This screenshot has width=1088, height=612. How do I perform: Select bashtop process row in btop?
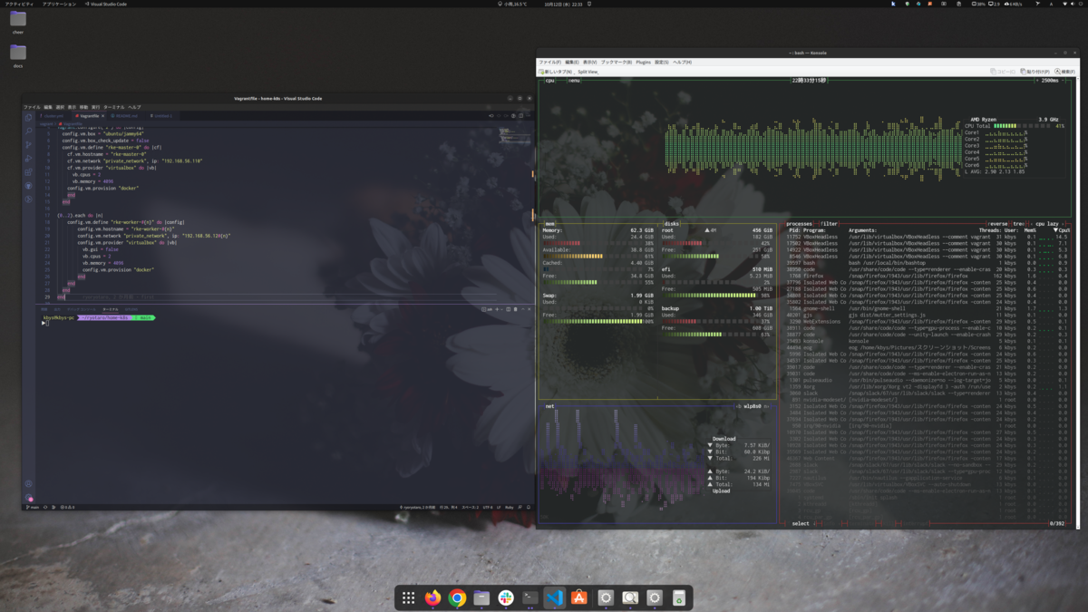[928, 263]
